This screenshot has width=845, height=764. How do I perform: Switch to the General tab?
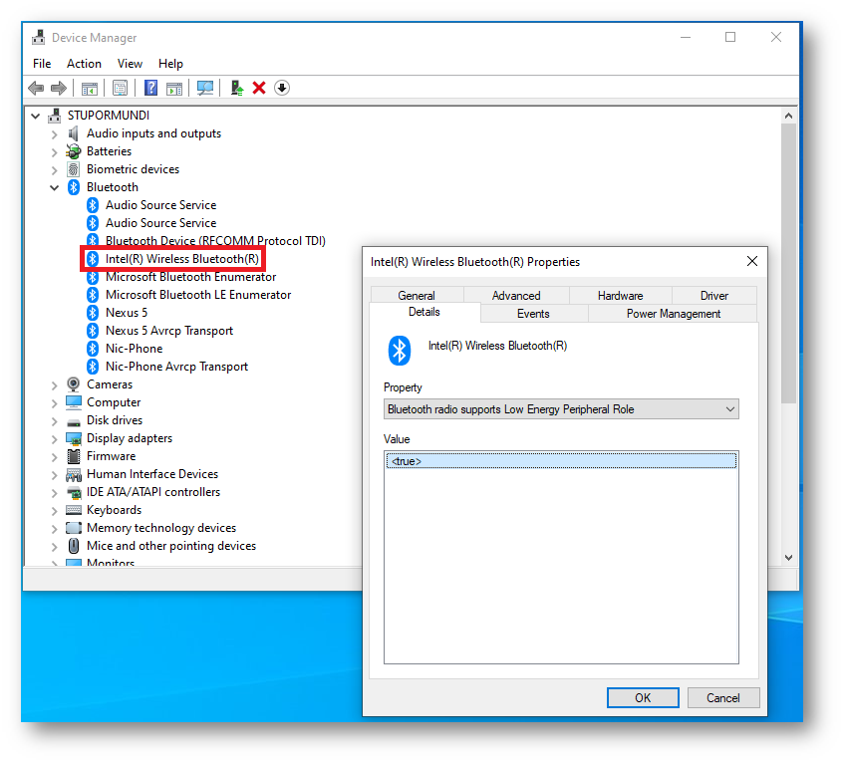(x=417, y=295)
